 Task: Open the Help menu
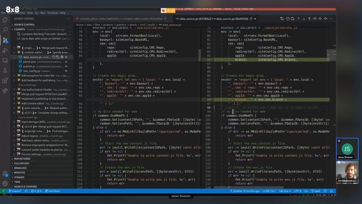63,13
